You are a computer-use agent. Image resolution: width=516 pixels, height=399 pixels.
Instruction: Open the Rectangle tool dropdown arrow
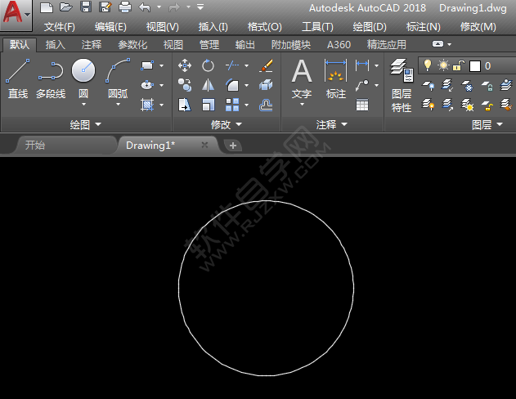click(x=161, y=65)
